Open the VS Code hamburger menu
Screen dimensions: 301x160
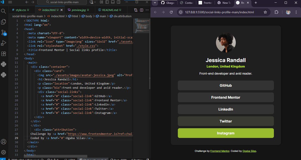[x=10, y=2]
